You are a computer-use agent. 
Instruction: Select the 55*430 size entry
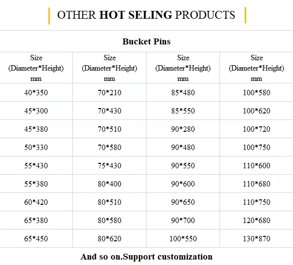click(36, 166)
